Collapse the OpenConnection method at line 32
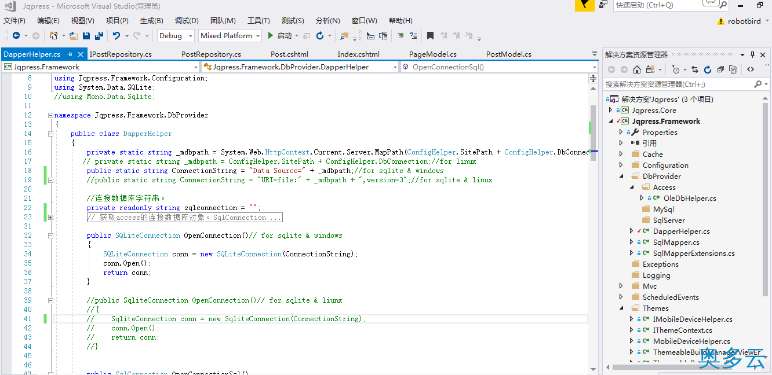Image resolution: width=772 pixels, height=375 pixels. point(50,236)
